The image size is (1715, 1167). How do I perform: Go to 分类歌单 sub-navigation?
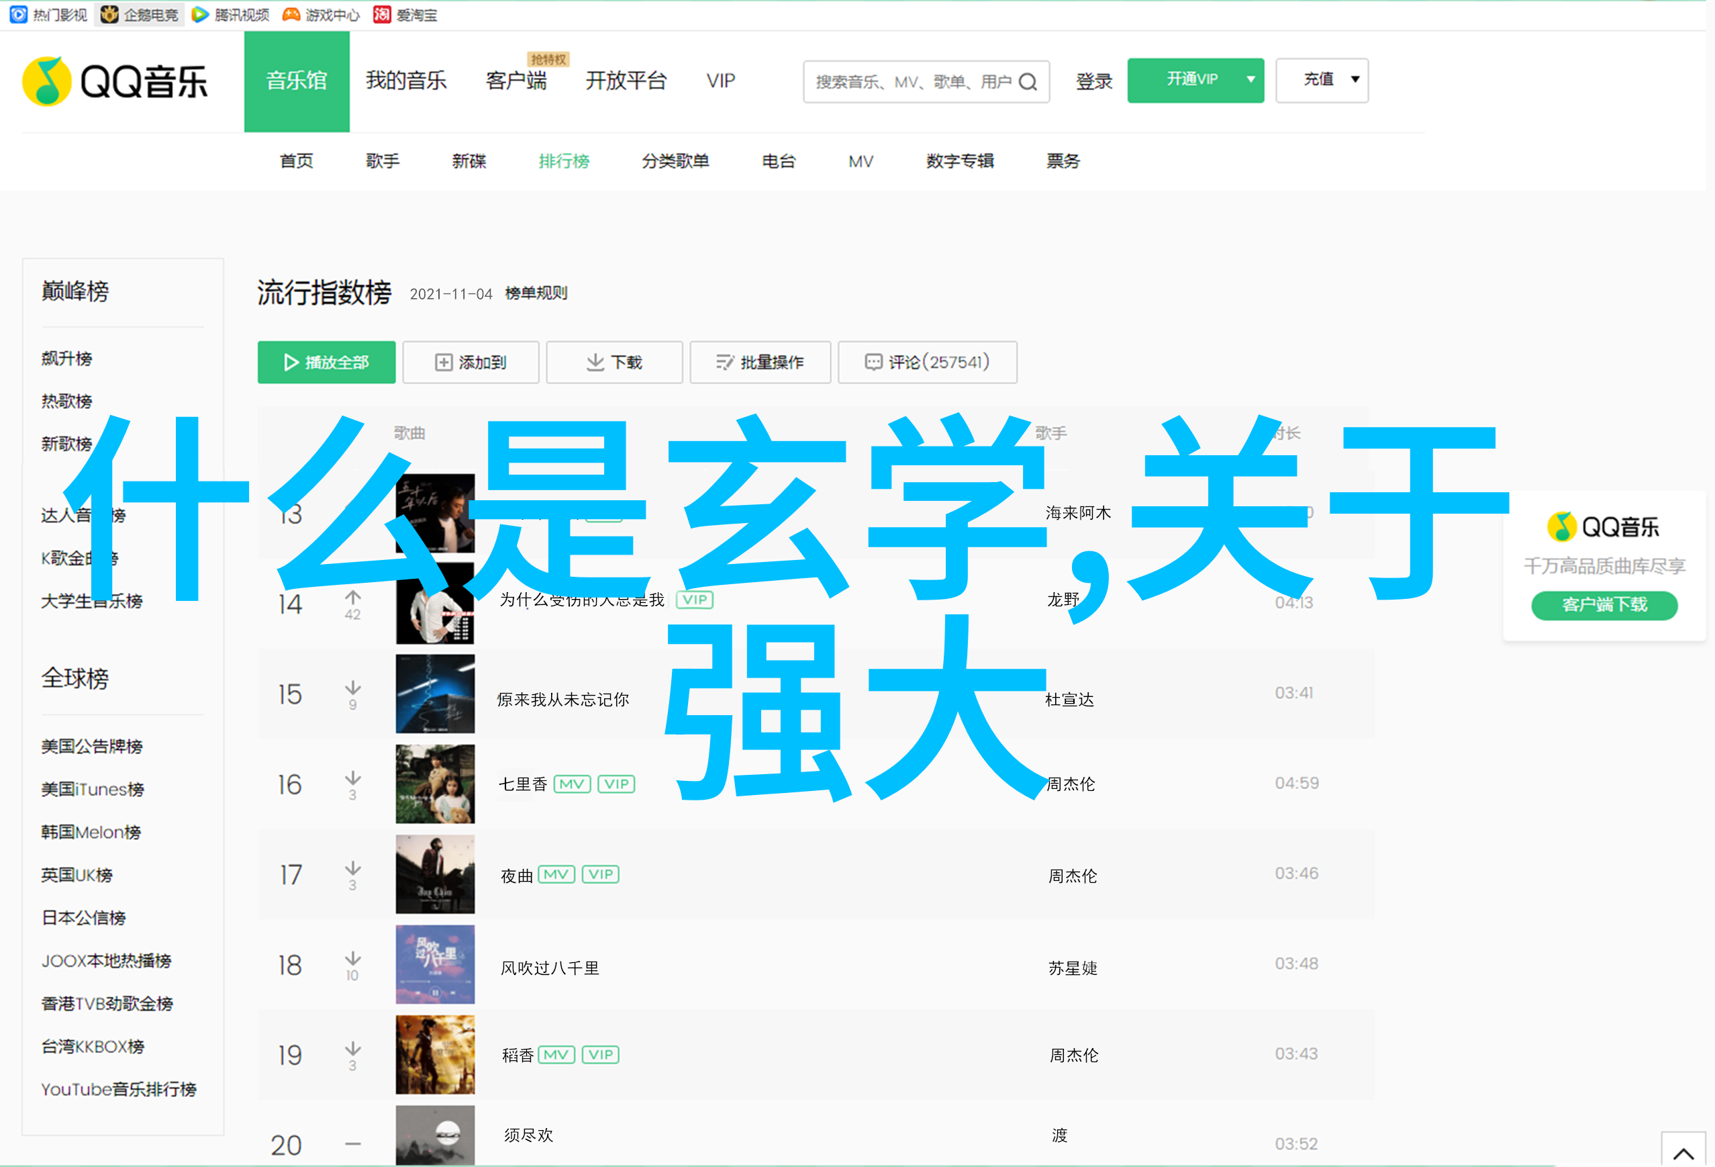(675, 161)
